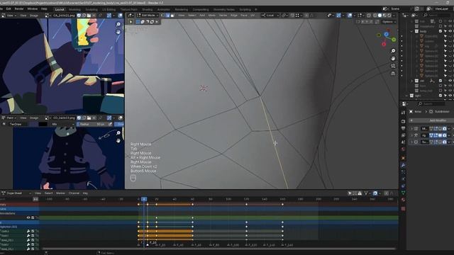Open the Render properties tab icon
Viewport: 454px width, 255px height.
point(403,121)
